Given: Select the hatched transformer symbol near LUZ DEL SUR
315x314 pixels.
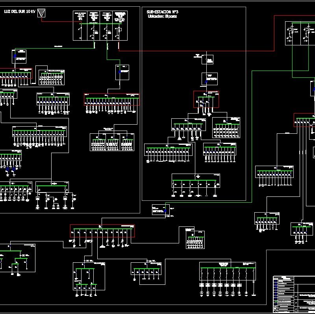Looking at the screenshot, I should (41, 13).
